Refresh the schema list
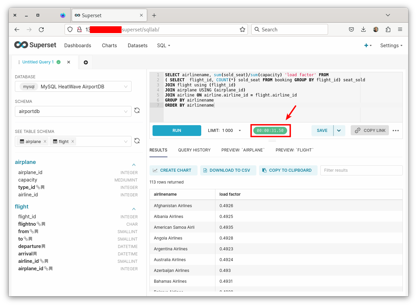The width and height of the screenshot is (417, 306). tap(137, 111)
